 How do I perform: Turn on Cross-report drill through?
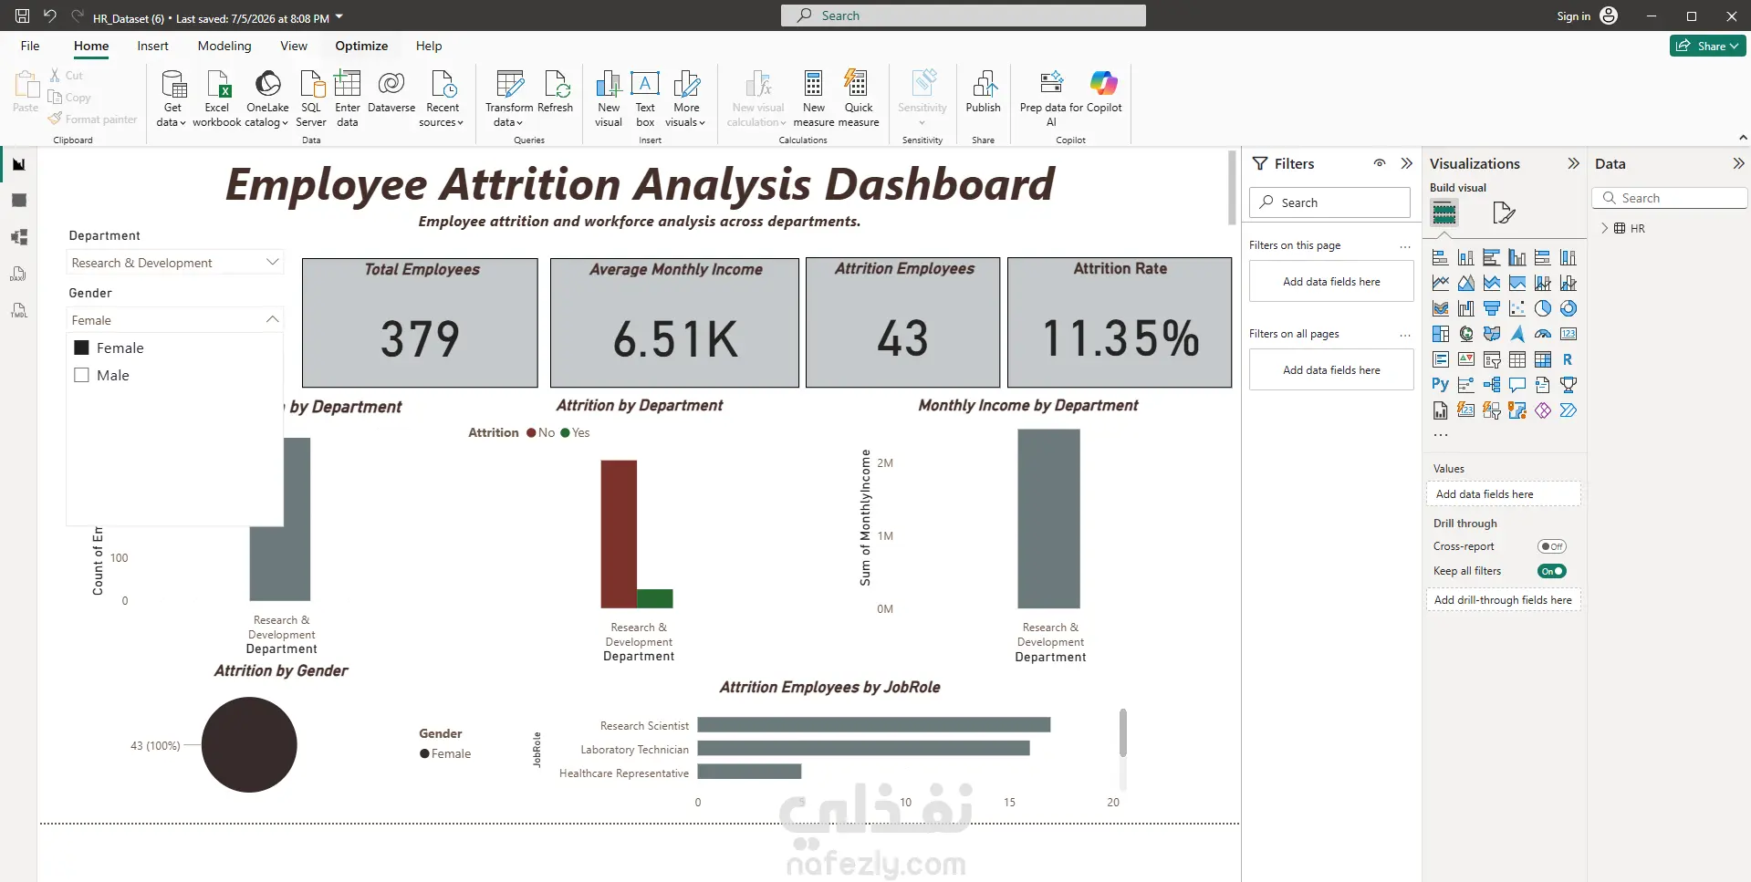[1551, 546]
